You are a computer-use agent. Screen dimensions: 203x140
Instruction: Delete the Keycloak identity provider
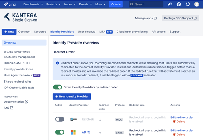pos(179,122)
